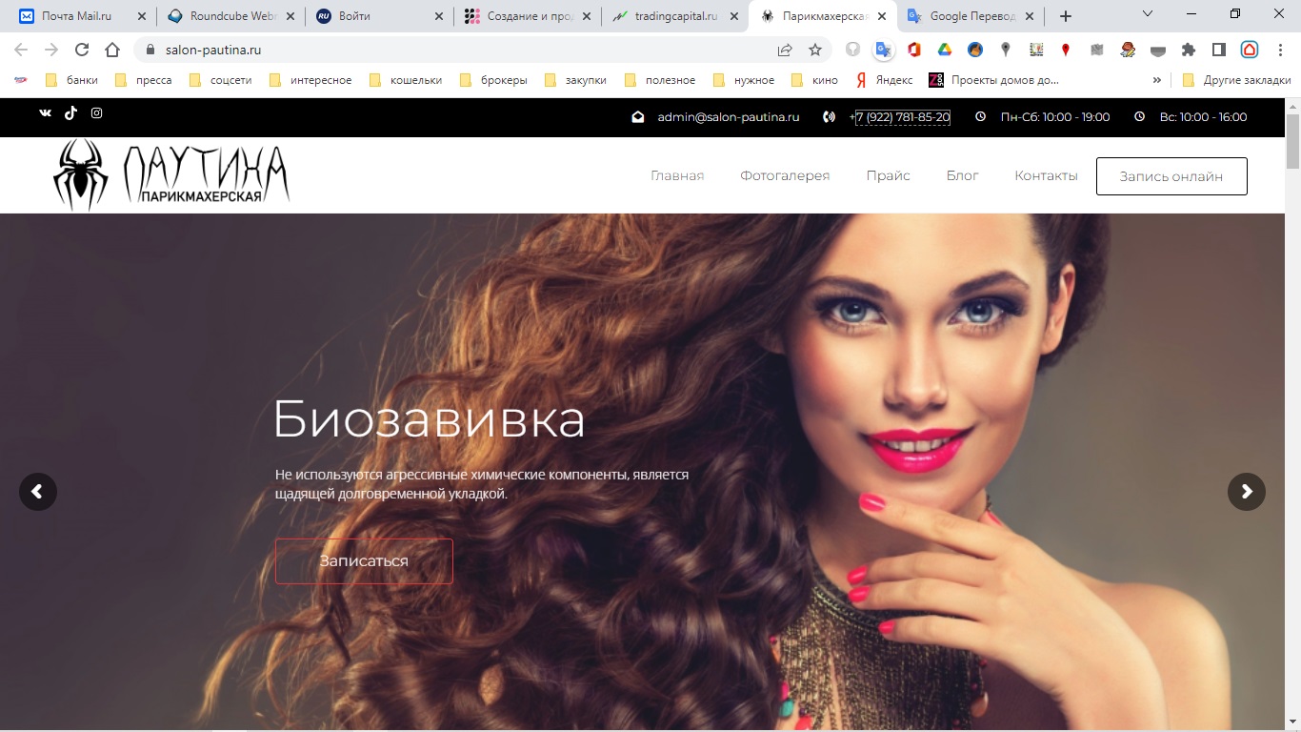
Task: Open the browser home page
Action: click(x=112, y=50)
